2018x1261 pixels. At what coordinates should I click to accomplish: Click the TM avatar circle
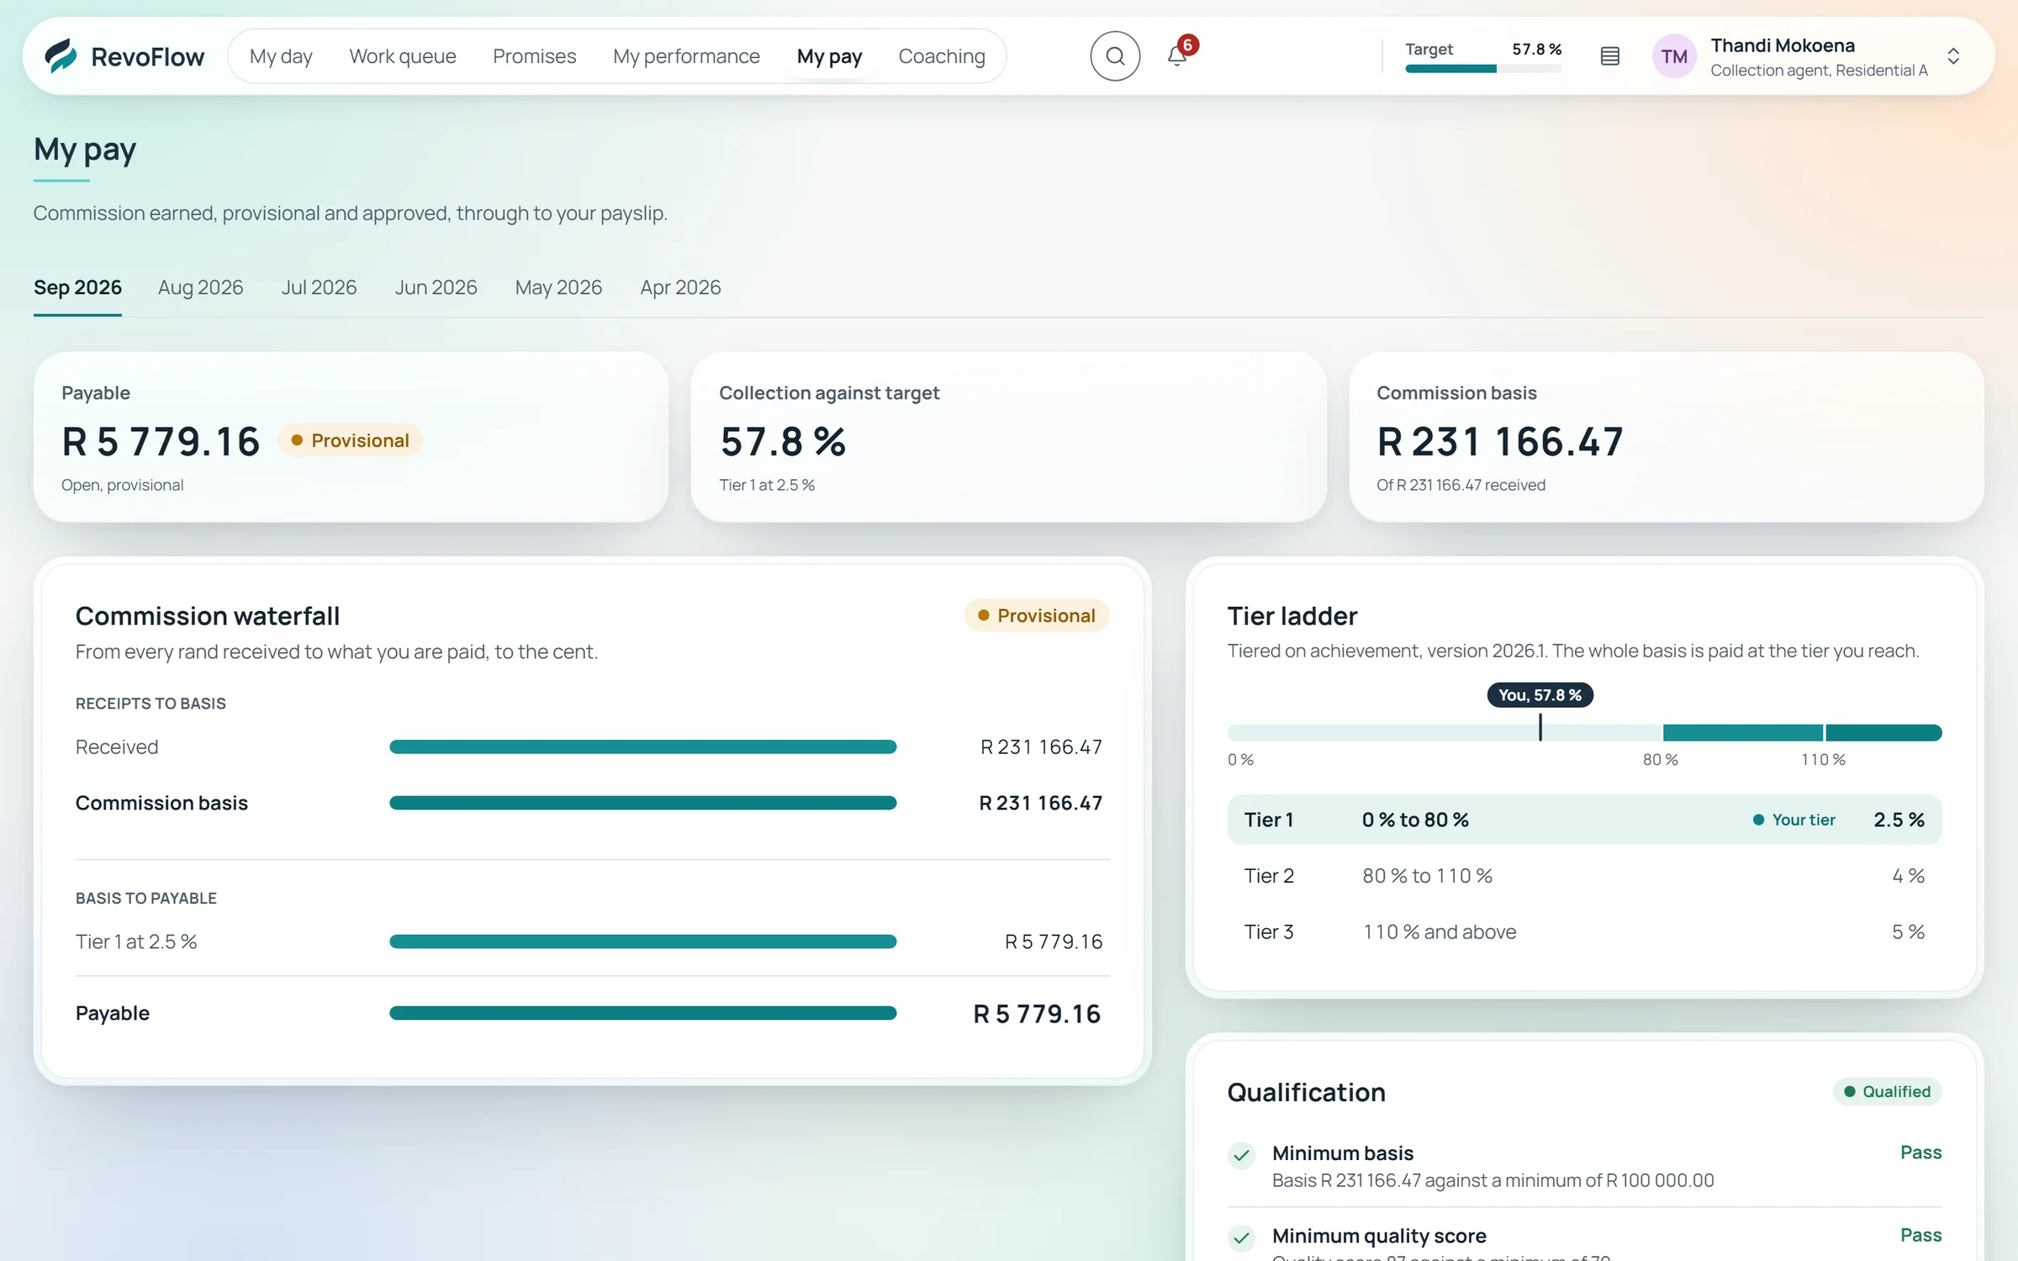[1673, 56]
